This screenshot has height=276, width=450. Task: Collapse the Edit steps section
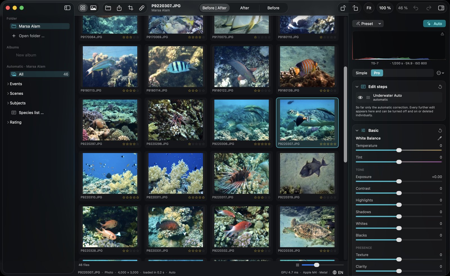click(x=357, y=87)
